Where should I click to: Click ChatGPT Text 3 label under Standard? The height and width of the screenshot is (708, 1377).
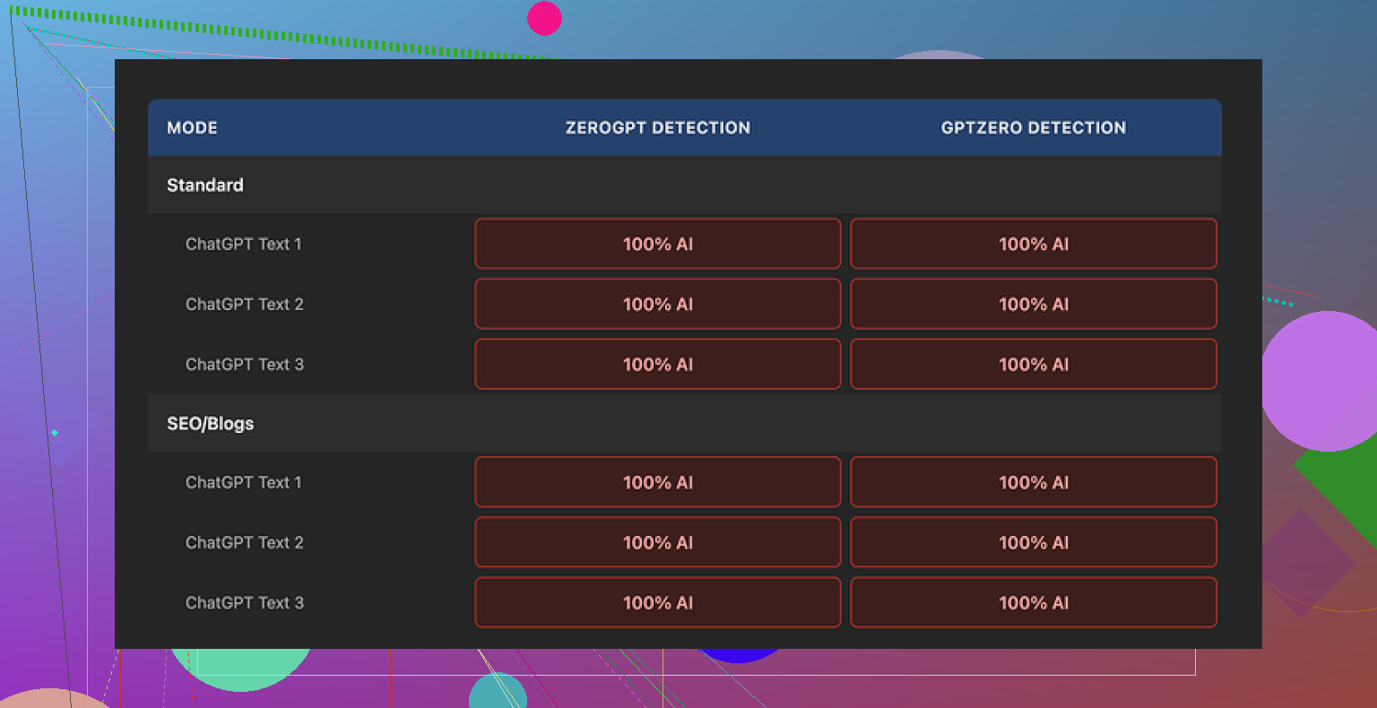point(244,364)
